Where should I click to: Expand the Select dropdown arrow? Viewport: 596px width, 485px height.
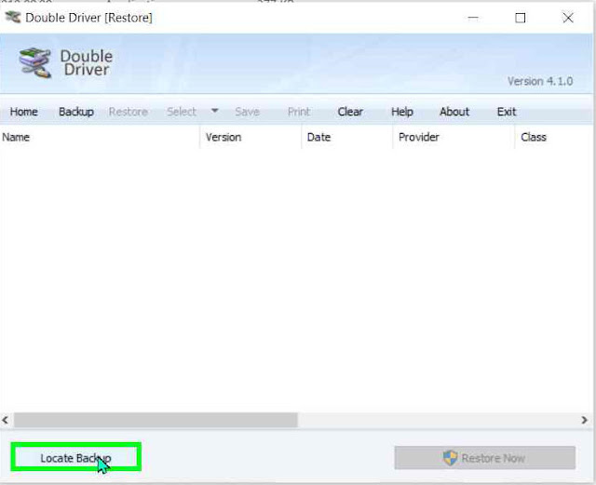(215, 111)
